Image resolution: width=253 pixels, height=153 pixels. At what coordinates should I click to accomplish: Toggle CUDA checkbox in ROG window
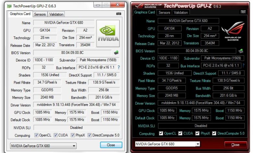pos(180,133)
